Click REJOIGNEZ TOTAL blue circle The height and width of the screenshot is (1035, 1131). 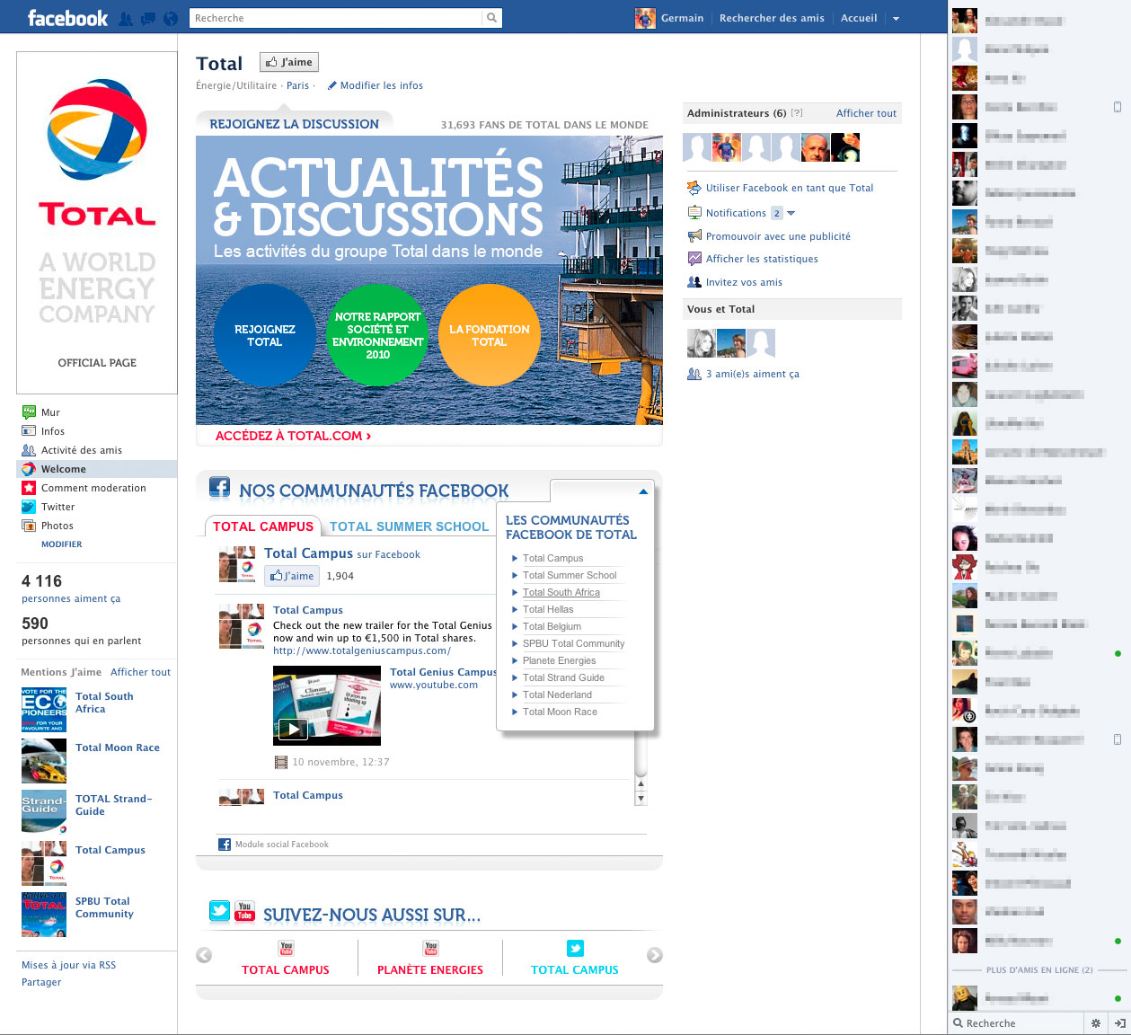point(264,335)
